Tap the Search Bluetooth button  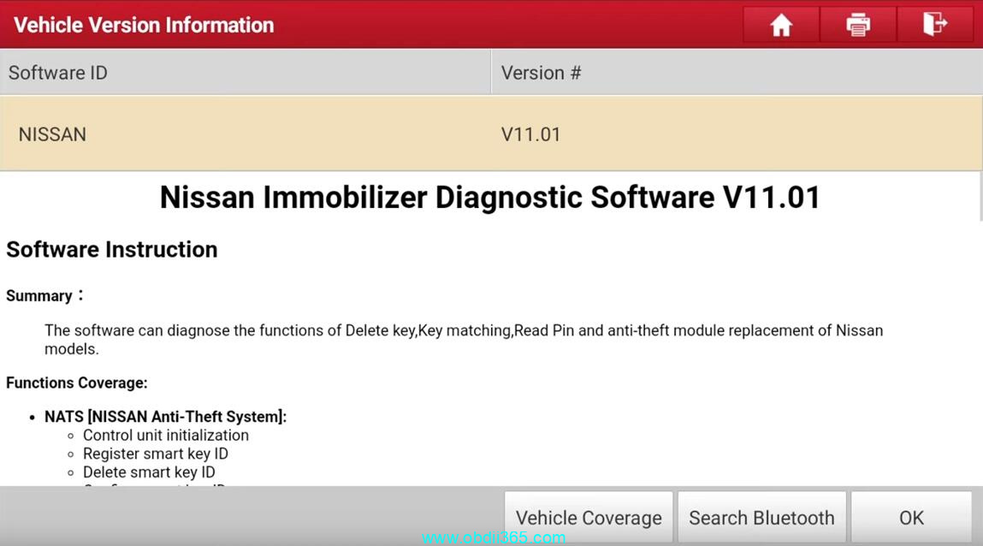click(761, 518)
